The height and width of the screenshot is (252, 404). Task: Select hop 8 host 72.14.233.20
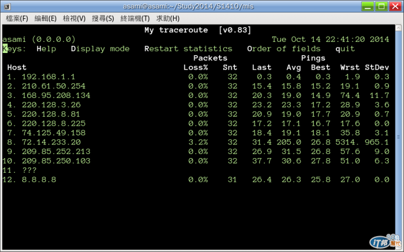[51, 142]
